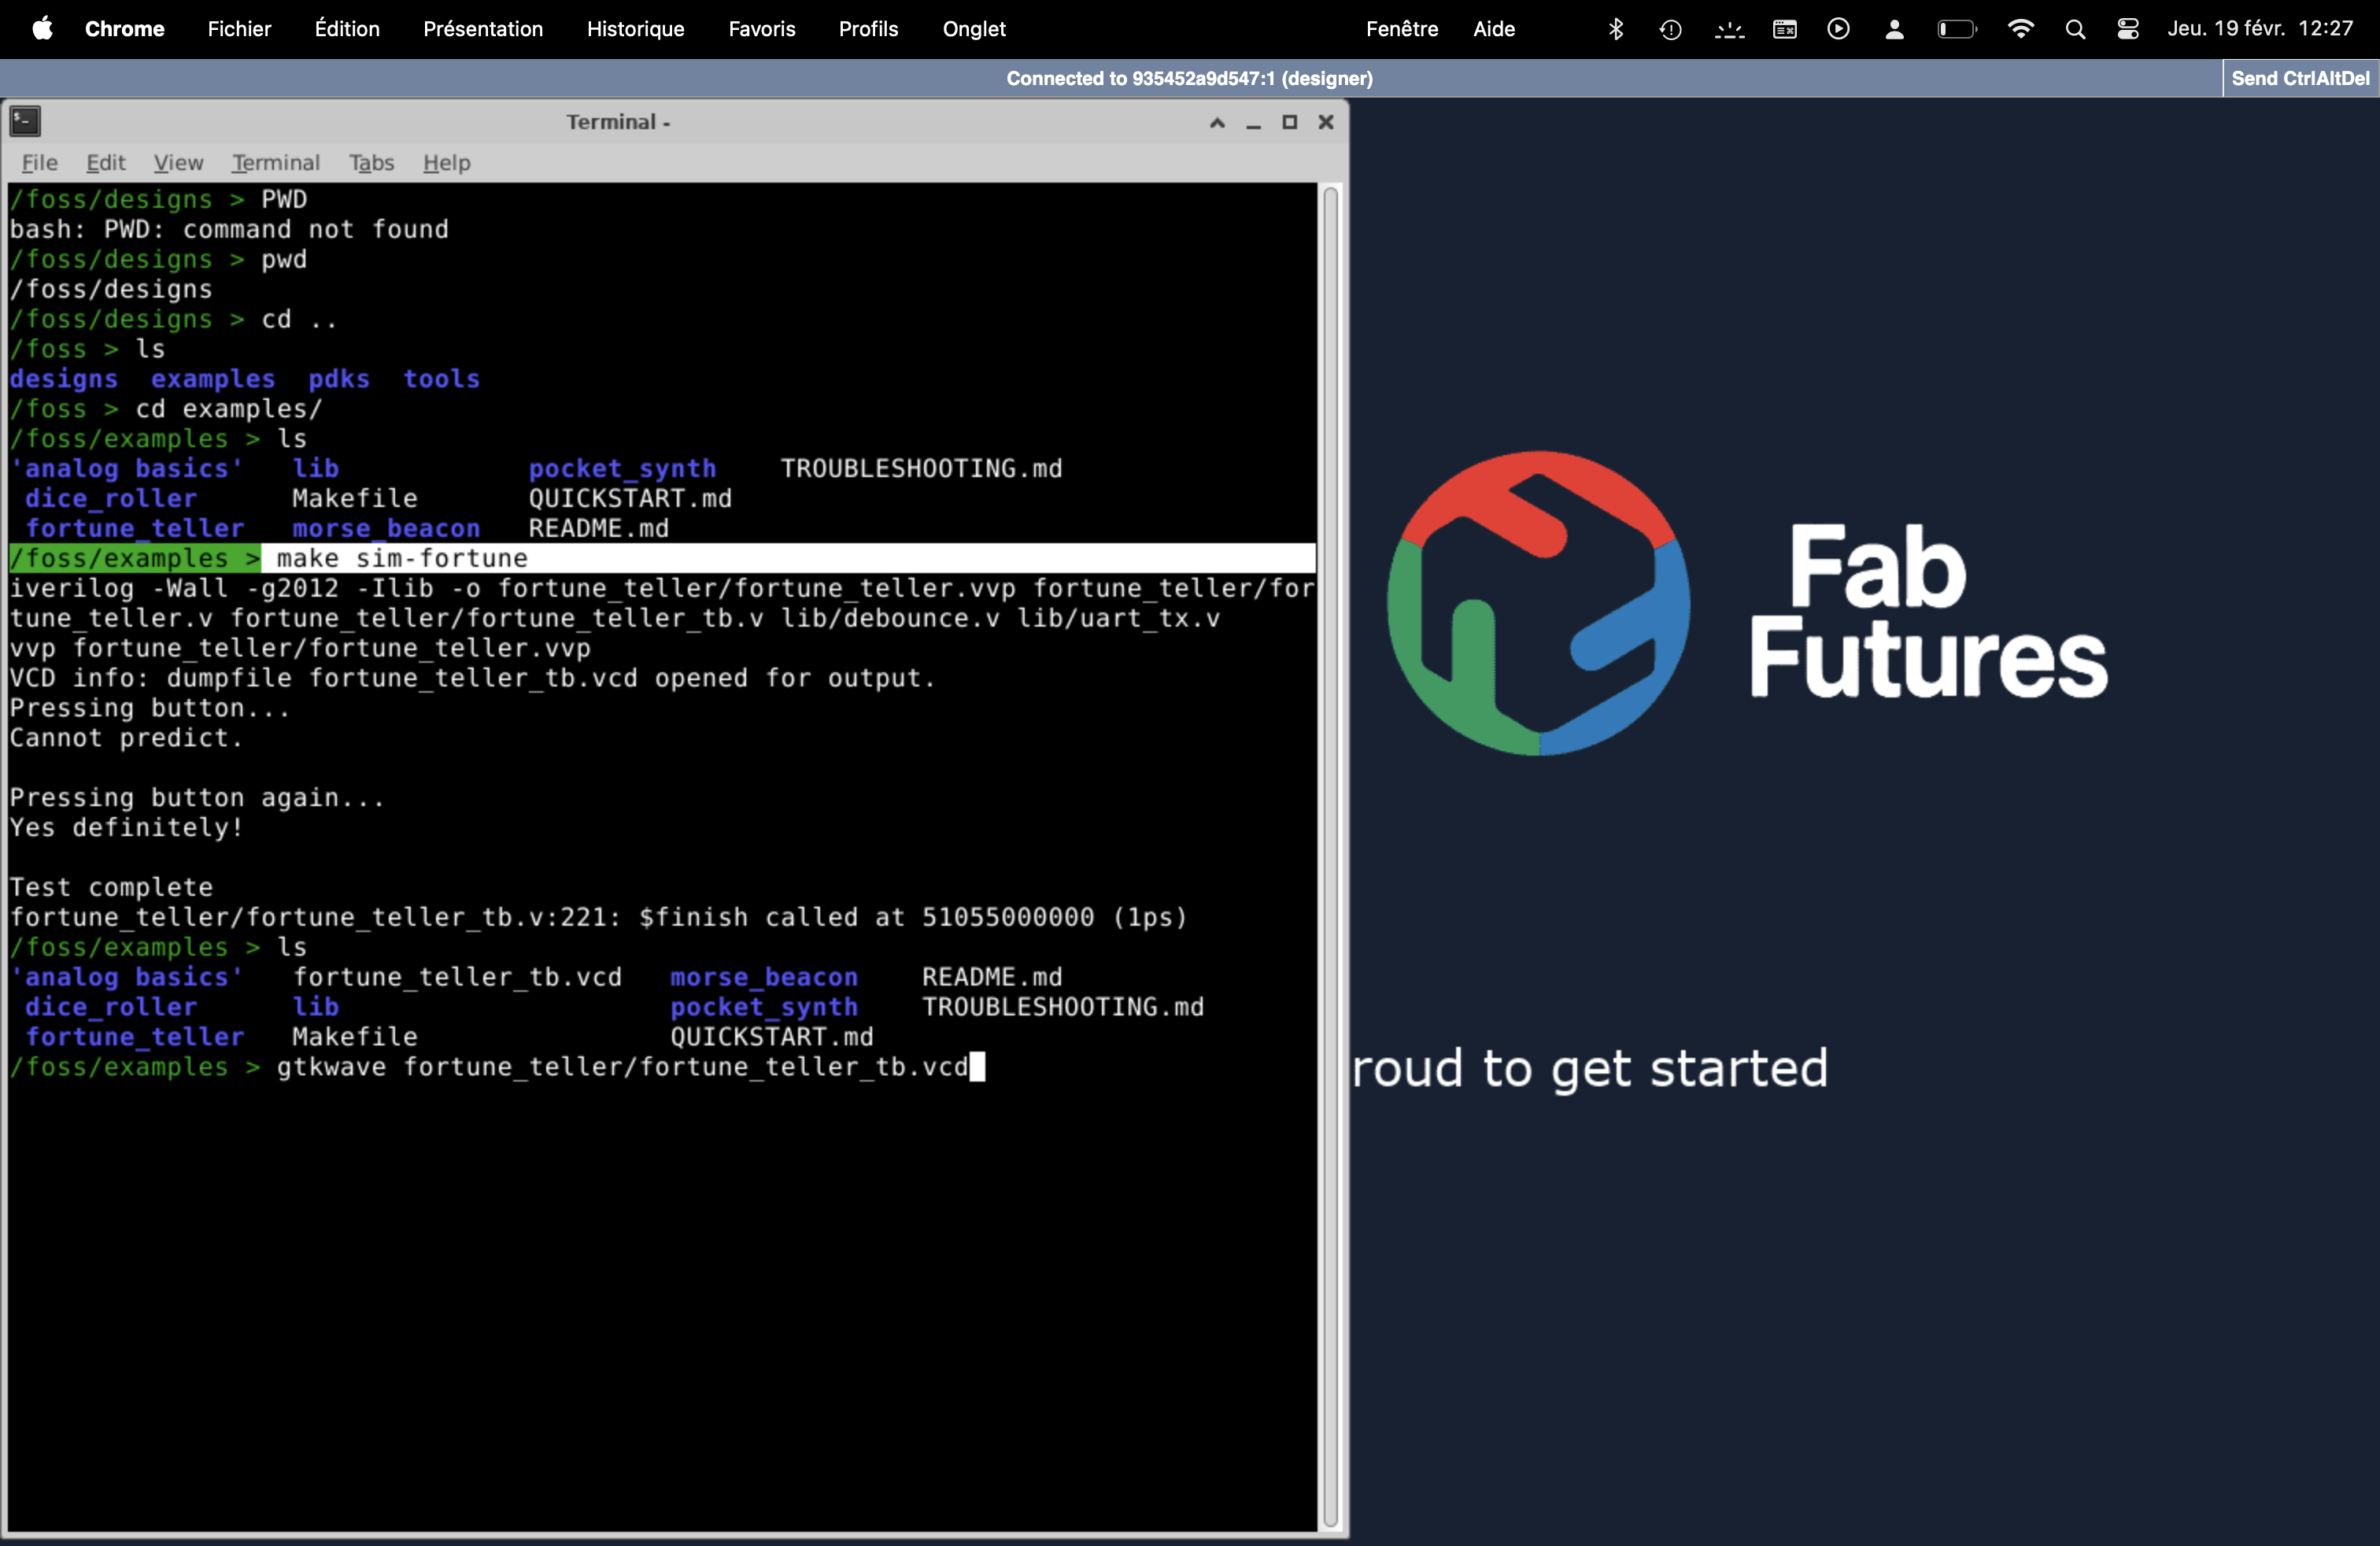Click the date and time display

[x=2259, y=29]
